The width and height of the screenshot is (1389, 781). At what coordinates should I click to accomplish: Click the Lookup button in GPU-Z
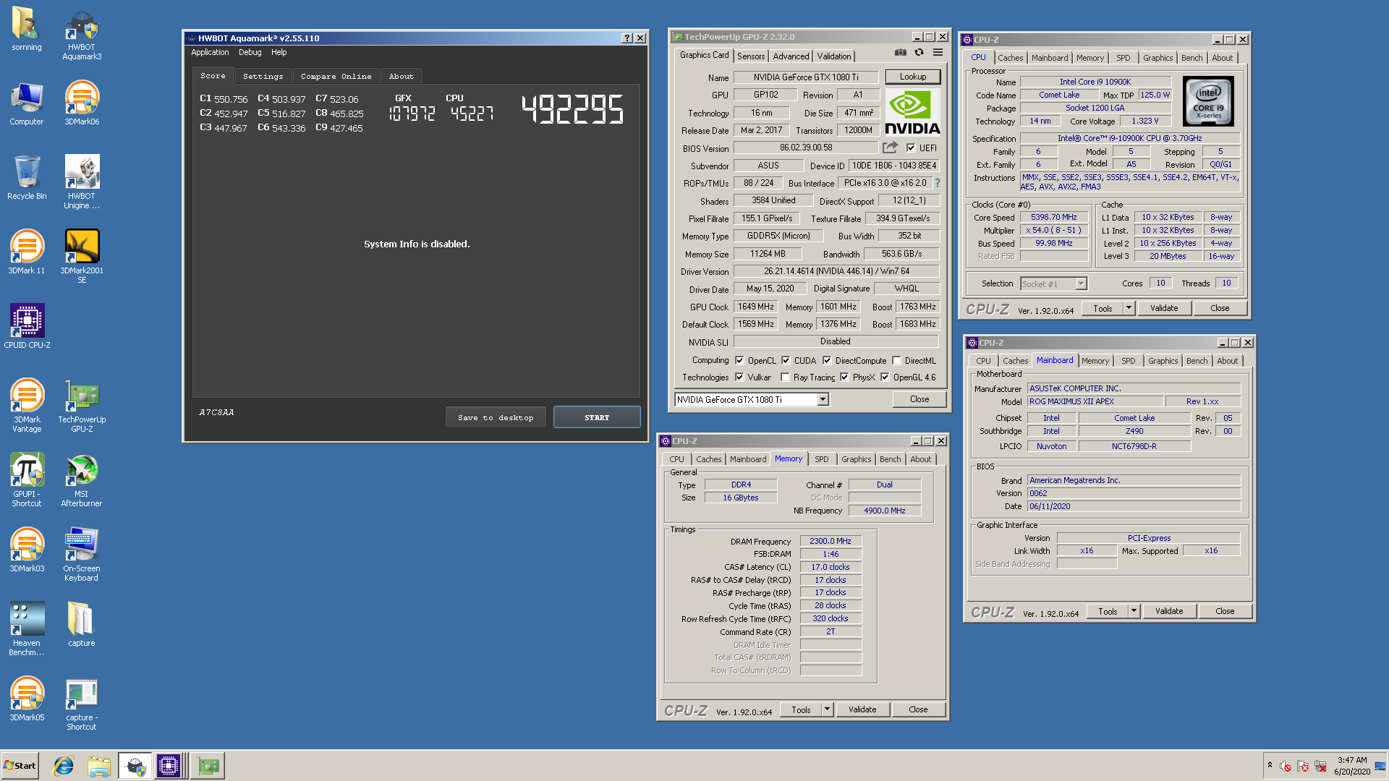coord(913,77)
